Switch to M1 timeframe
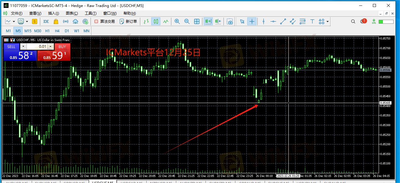Viewport: 400px width, 183px height. coord(9,31)
